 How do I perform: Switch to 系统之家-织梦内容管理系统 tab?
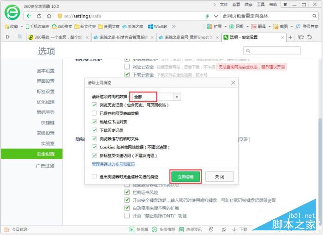(x=123, y=37)
